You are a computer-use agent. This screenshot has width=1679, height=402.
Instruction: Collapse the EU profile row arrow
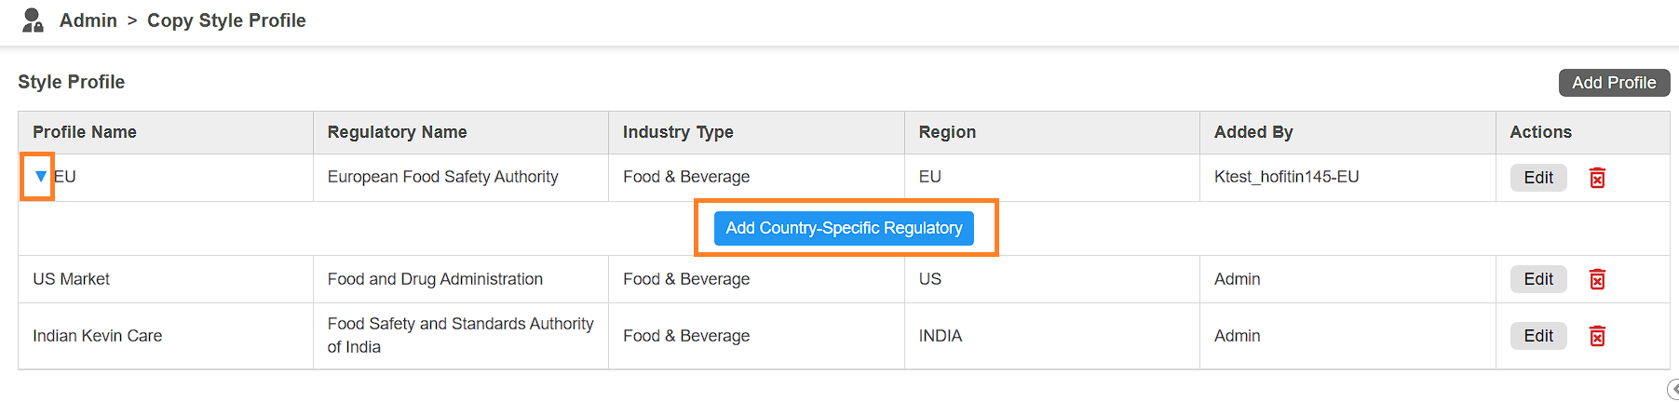point(40,176)
